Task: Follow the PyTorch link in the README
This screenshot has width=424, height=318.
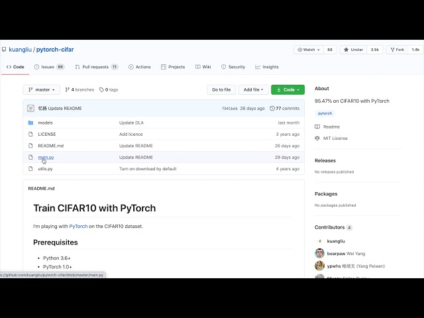Action: point(78,227)
